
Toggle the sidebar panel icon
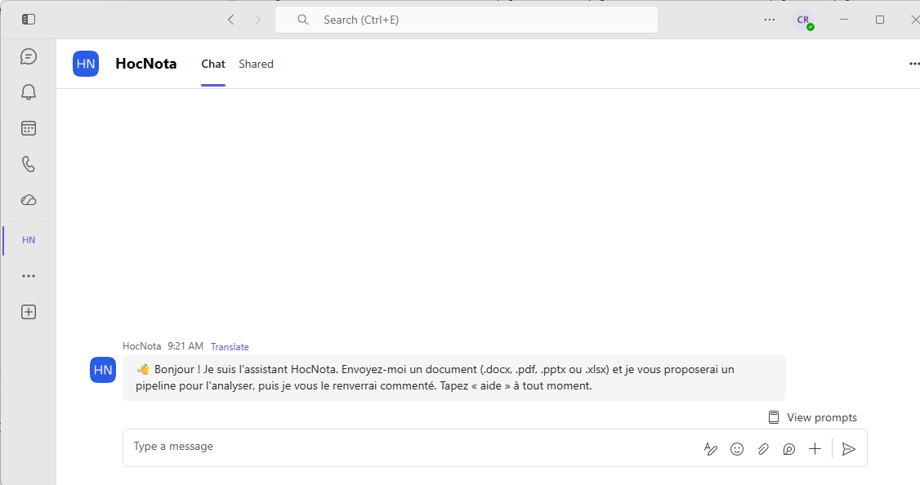[28, 20]
